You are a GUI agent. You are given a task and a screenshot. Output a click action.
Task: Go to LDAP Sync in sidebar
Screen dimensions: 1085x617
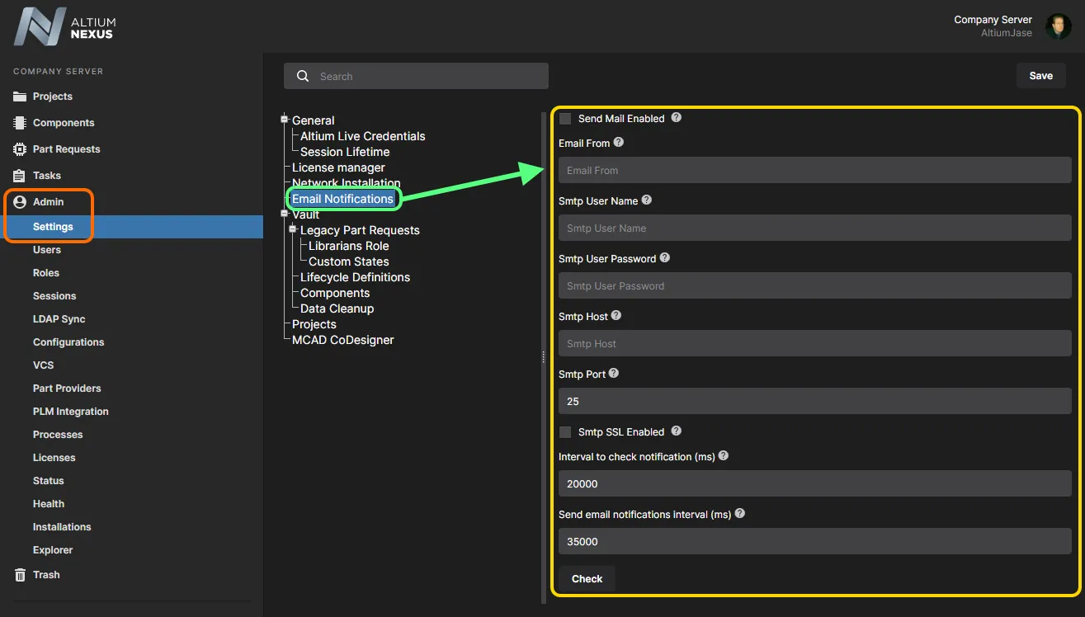click(x=59, y=319)
